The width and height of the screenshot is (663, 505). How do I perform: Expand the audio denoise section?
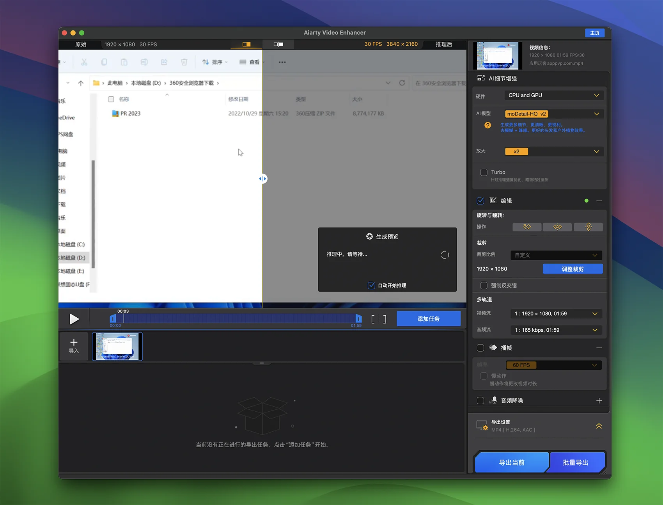click(599, 400)
